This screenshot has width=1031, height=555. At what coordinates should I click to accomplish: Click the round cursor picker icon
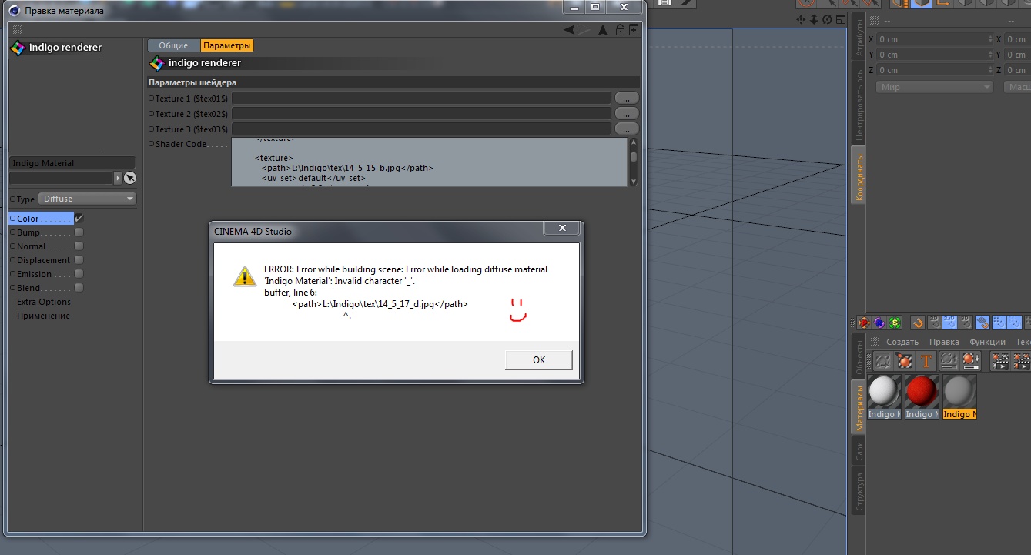pos(130,178)
